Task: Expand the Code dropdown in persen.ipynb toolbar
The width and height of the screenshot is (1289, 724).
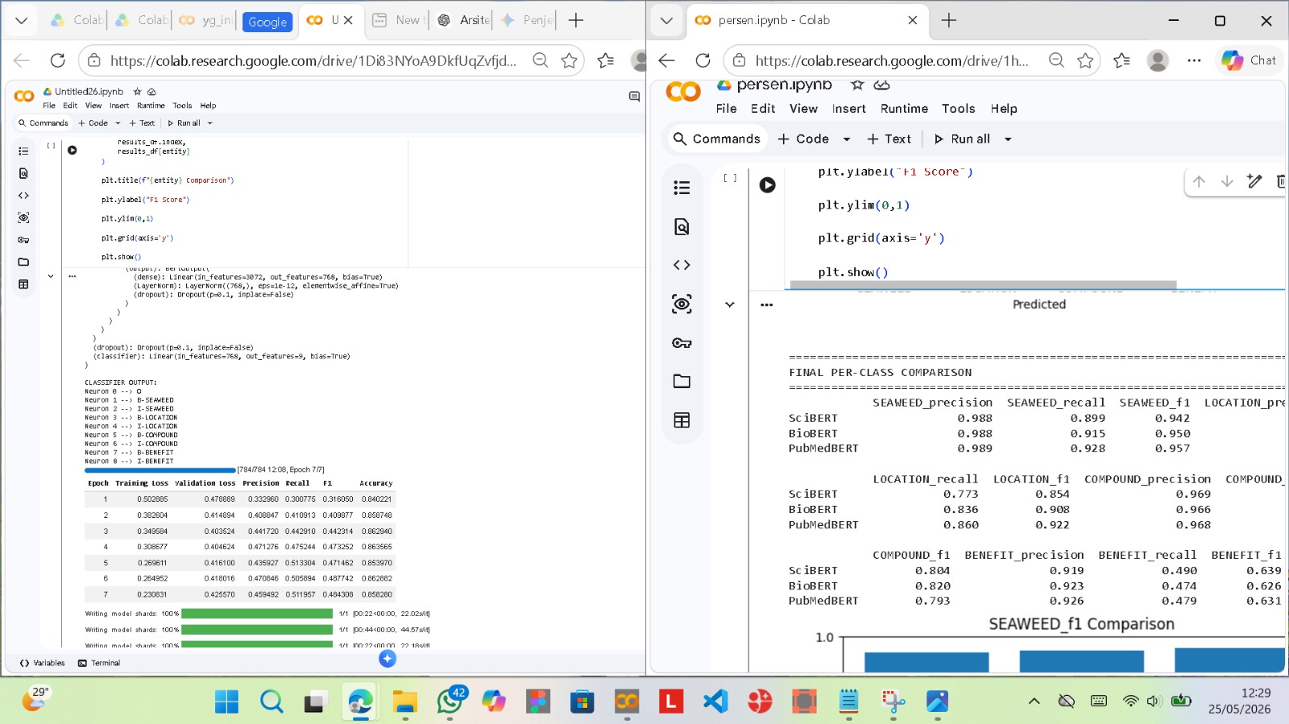Action: coord(847,139)
